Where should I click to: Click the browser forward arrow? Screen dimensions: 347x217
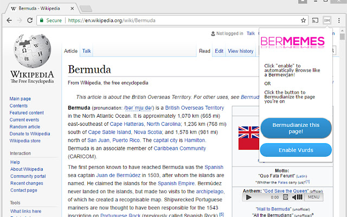point(20,21)
